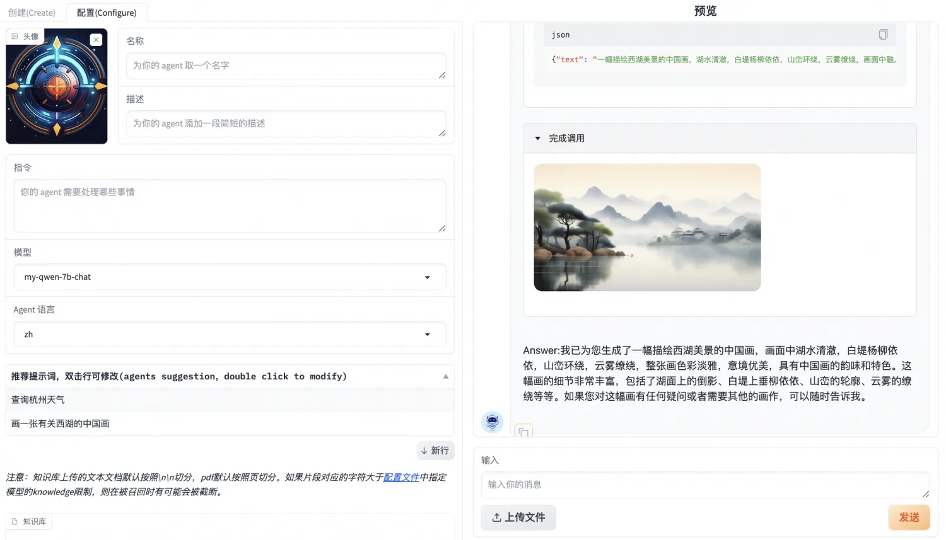Focus the message input box
Screen dimensions: 946x540
click(x=705, y=485)
